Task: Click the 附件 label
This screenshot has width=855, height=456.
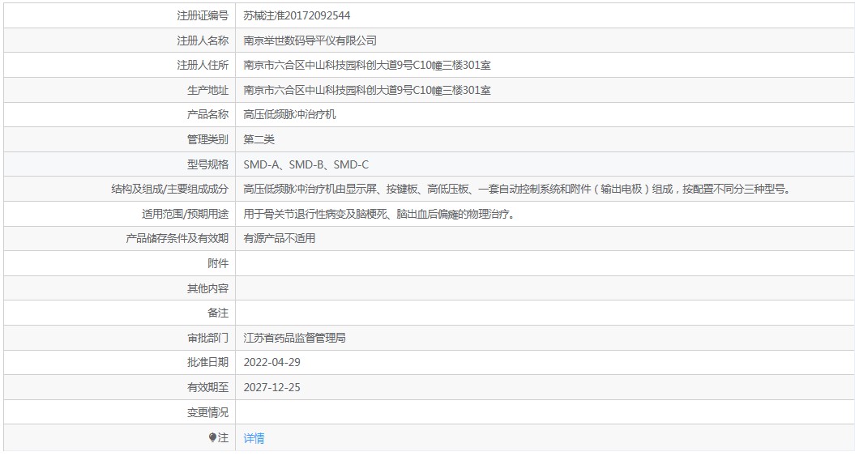Action: coord(218,264)
